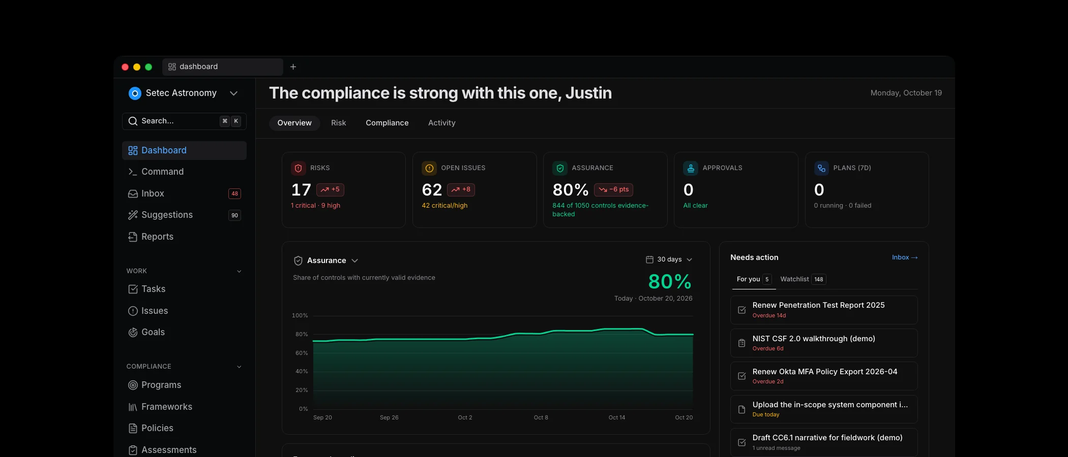This screenshot has height=457, width=1068.
Task: Click the Frameworks library icon
Action: [x=133, y=407]
